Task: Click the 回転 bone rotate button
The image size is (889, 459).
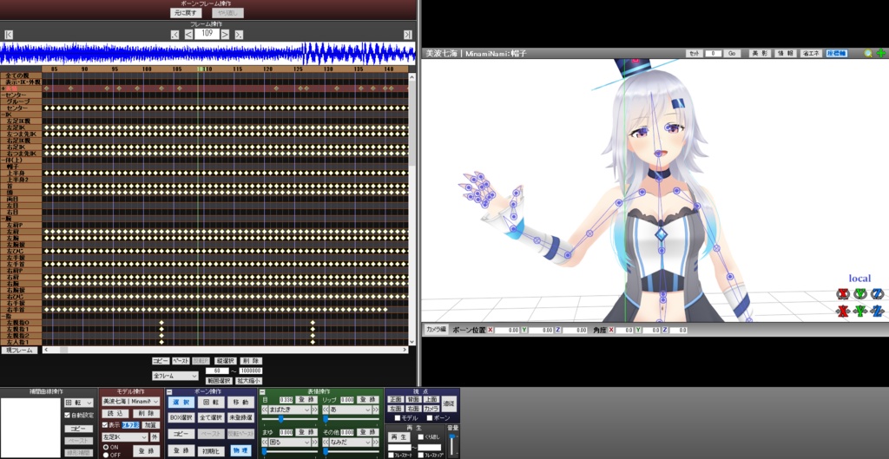Action: coord(211,403)
